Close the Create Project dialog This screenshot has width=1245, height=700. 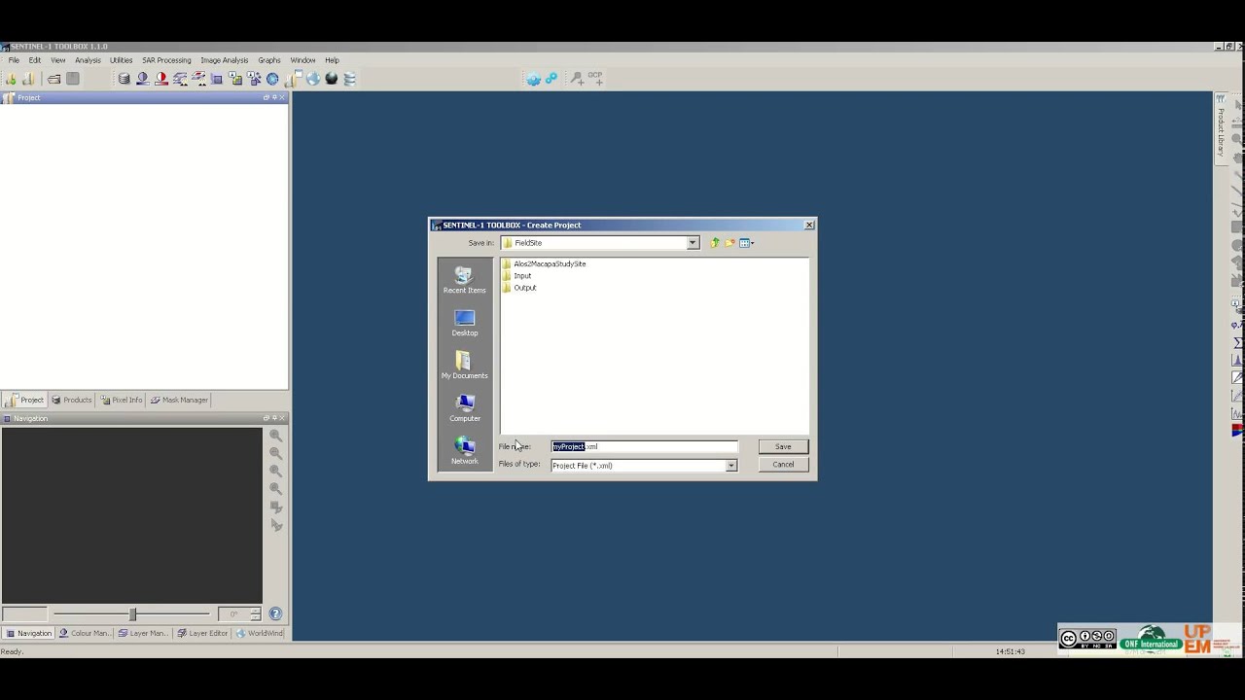coord(808,225)
